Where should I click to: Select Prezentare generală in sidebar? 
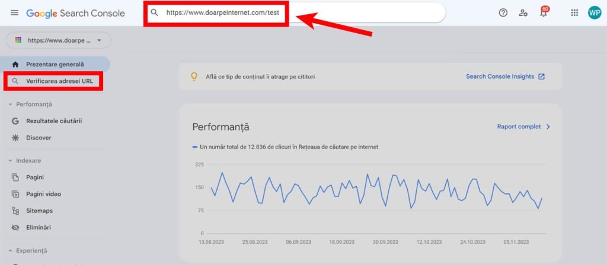coord(55,64)
